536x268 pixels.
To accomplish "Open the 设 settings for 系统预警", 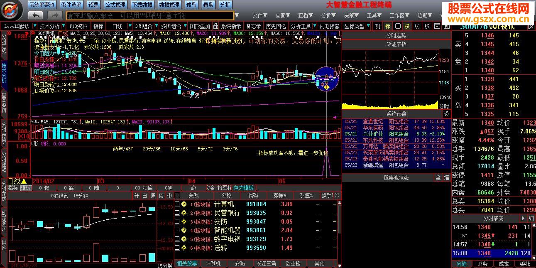I will pos(446,113).
